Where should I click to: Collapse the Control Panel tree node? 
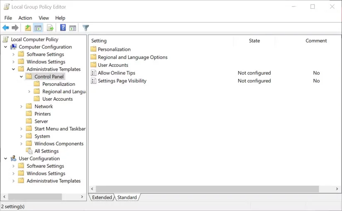(x=22, y=77)
